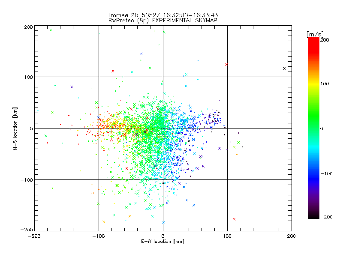Click the title line 'Tromsø 20150527 16:32:00-16:33:43'

[162, 15]
